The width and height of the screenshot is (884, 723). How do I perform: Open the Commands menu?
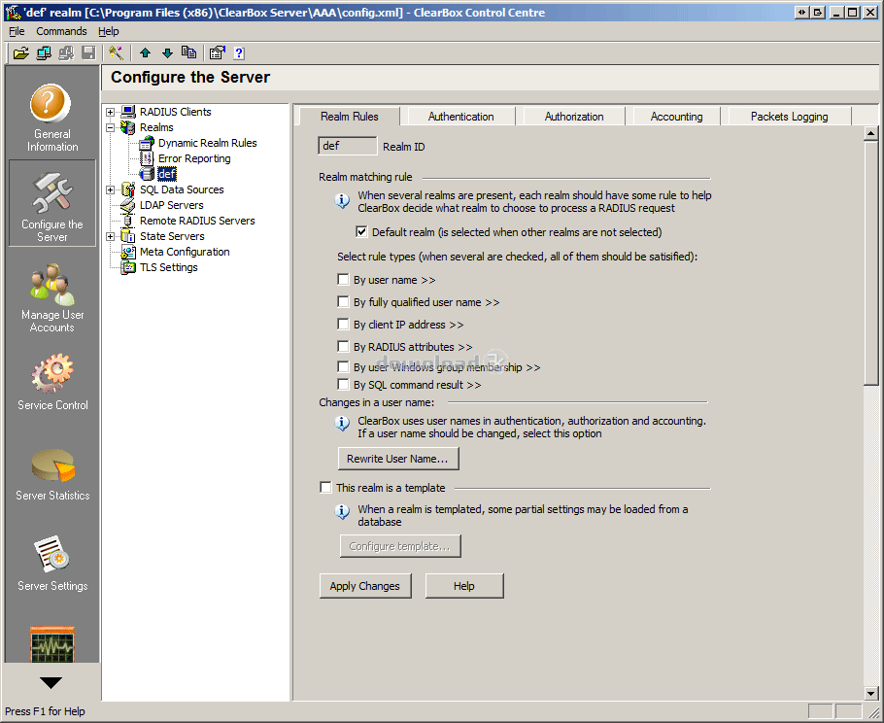click(61, 31)
